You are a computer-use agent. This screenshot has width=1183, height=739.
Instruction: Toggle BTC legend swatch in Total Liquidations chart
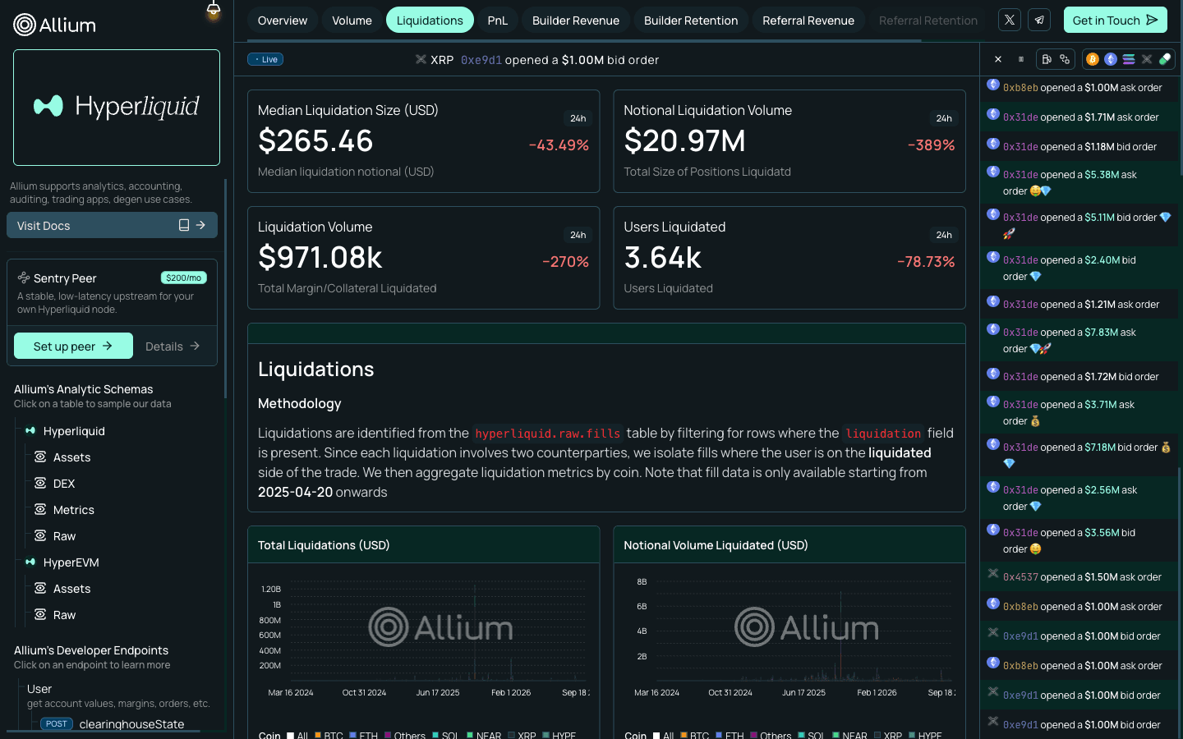(x=317, y=736)
